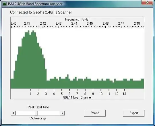The width and height of the screenshot is (155, 126).
Task: Close the Spectrum Analyser window
Action: tap(147, 3)
